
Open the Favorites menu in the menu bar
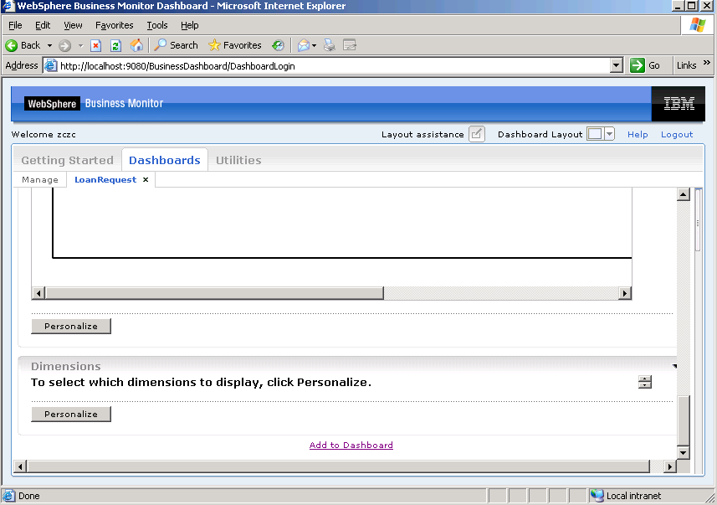pyautogui.click(x=115, y=25)
